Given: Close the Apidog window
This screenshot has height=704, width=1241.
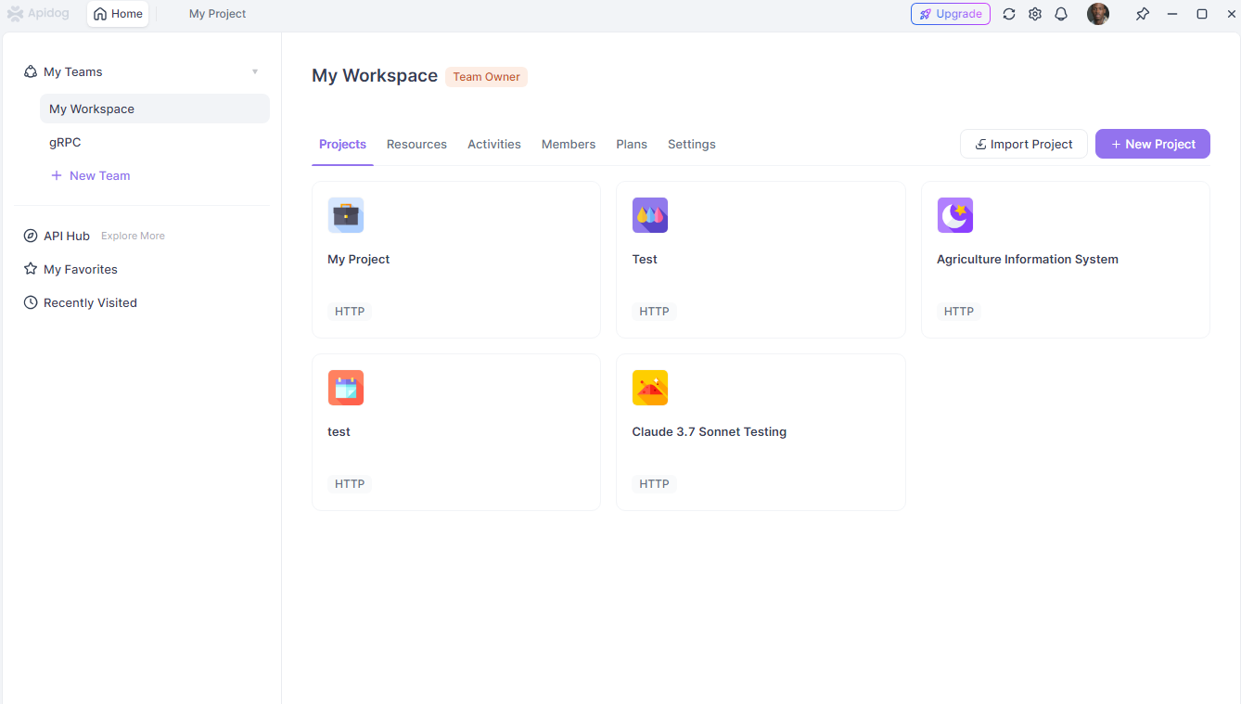Looking at the screenshot, I should click(x=1230, y=14).
